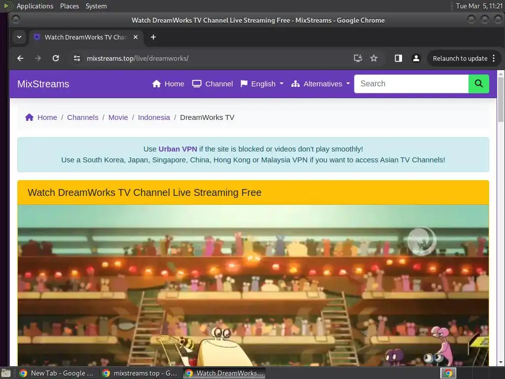Open site information icon in address bar
This screenshot has height=379, width=505.
[76, 58]
